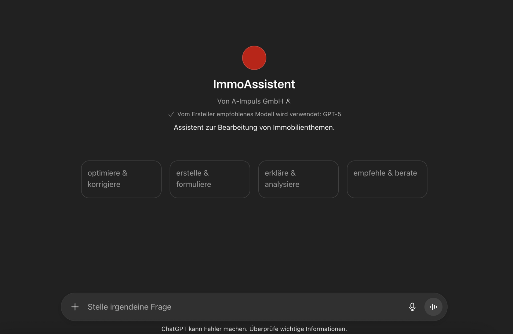Image resolution: width=513 pixels, height=334 pixels.
Task: Click the "empfehle & berate" suggestion card
Action: coord(387,179)
